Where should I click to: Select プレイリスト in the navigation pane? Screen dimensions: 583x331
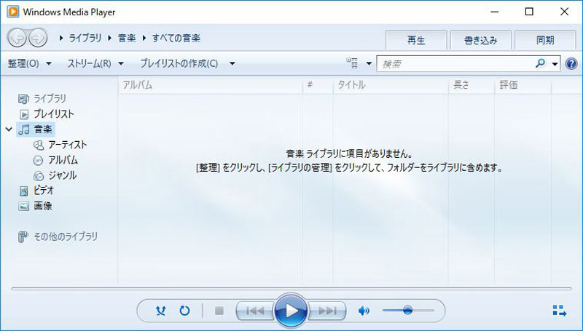[54, 114]
